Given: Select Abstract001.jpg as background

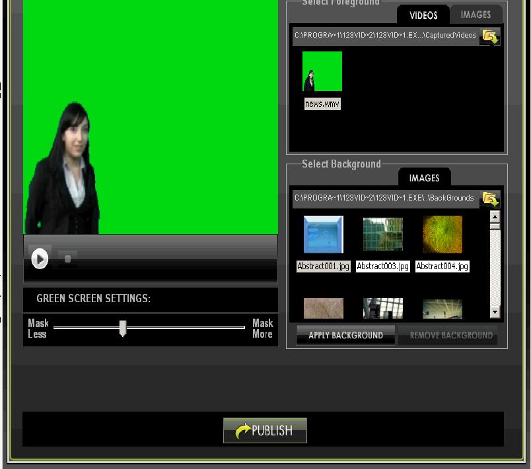Looking at the screenshot, I should (x=322, y=235).
